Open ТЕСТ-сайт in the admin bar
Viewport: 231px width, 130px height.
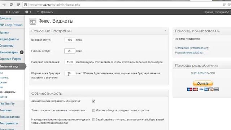click(13, 12)
